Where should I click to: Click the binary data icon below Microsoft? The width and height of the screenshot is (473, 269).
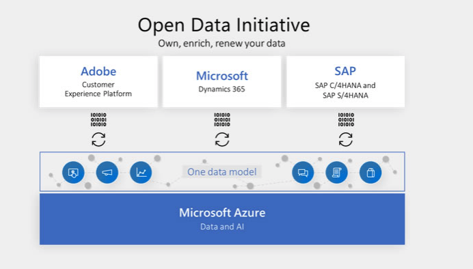pyautogui.click(x=222, y=119)
